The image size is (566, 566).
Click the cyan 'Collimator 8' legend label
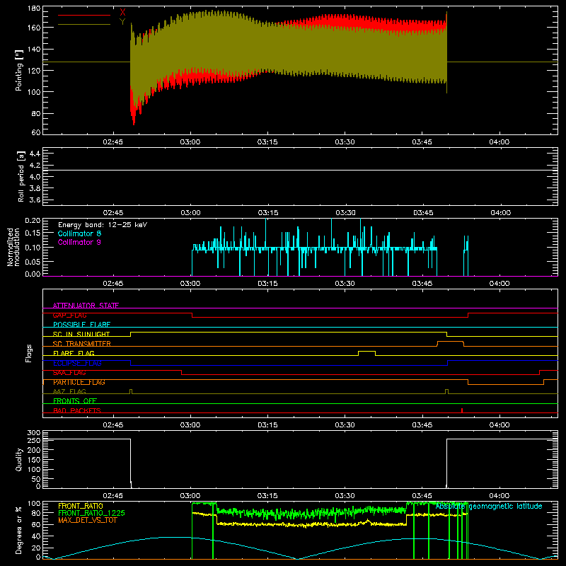[79, 233]
